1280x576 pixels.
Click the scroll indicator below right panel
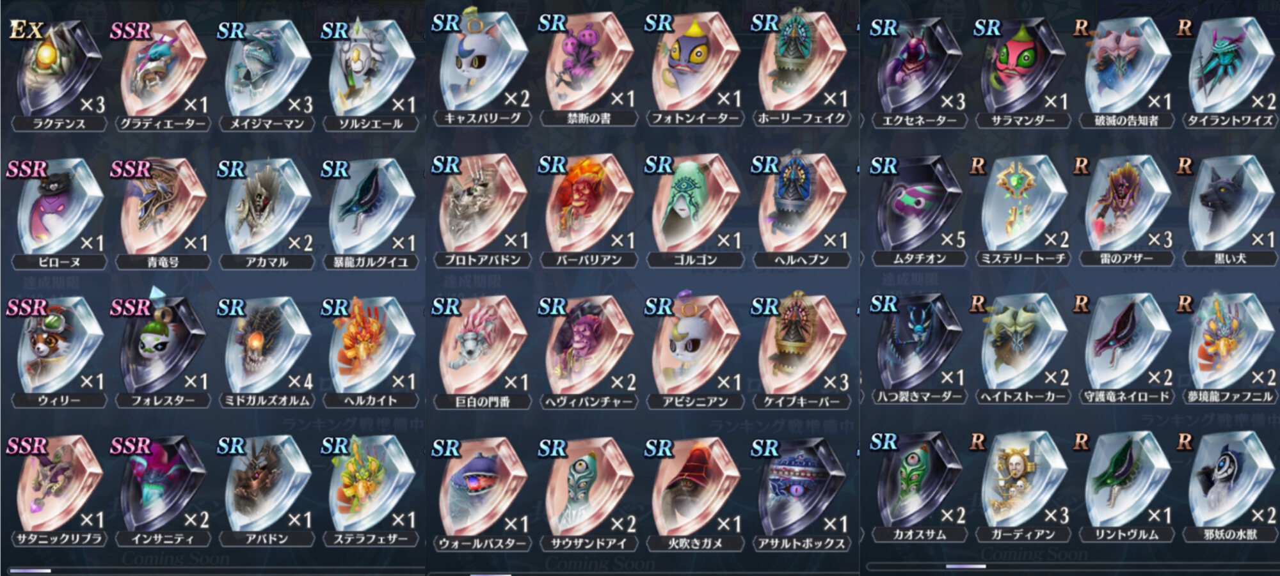point(966,566)
